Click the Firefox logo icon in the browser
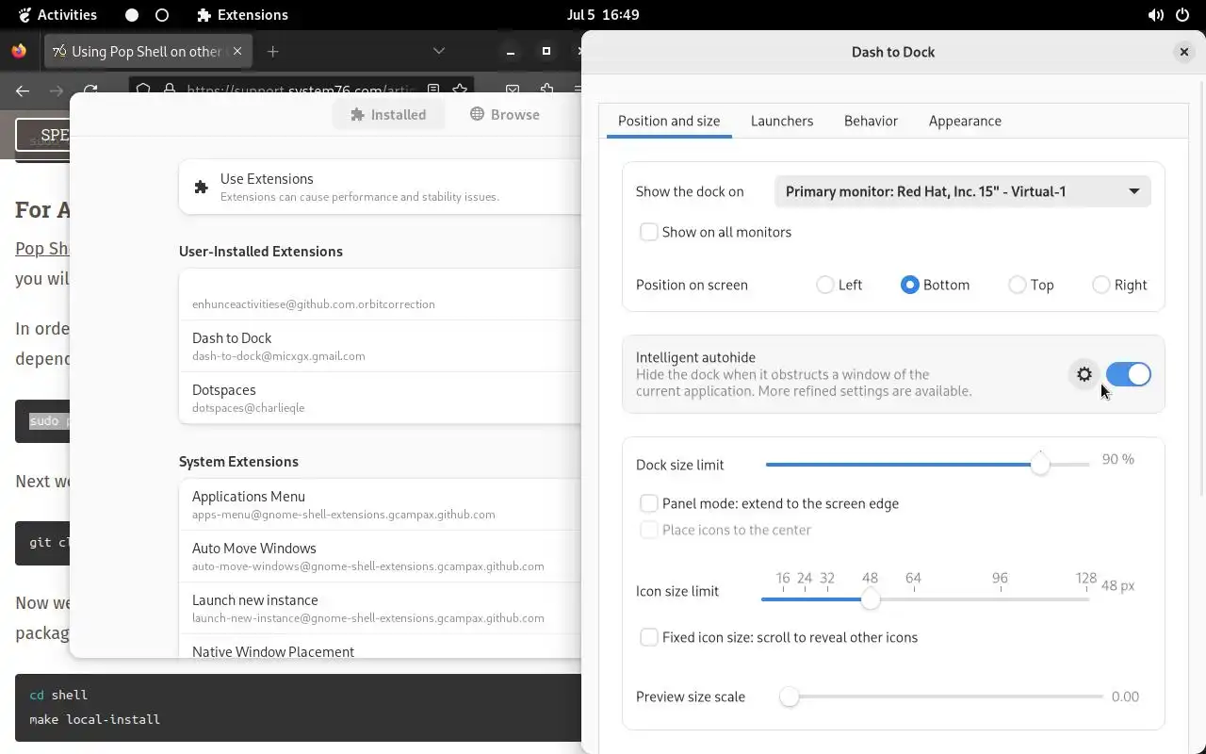 pyautogui.click(x=19, y=51)
